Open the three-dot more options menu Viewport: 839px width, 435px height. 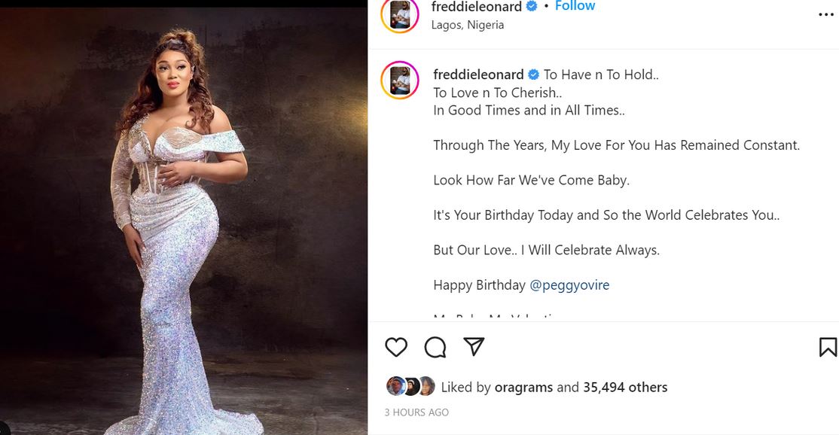point(826,14)
